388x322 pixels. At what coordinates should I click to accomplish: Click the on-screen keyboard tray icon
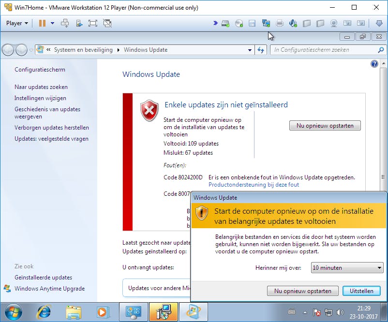(x=292, y=312)
